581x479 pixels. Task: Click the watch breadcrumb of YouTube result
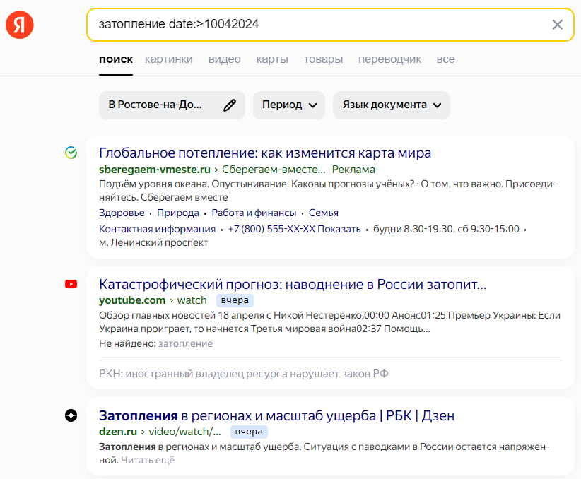(192, 300)
